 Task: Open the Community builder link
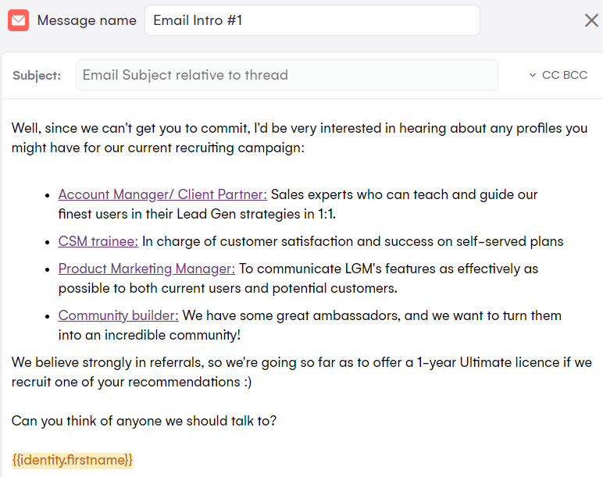(x=119, y=315)
